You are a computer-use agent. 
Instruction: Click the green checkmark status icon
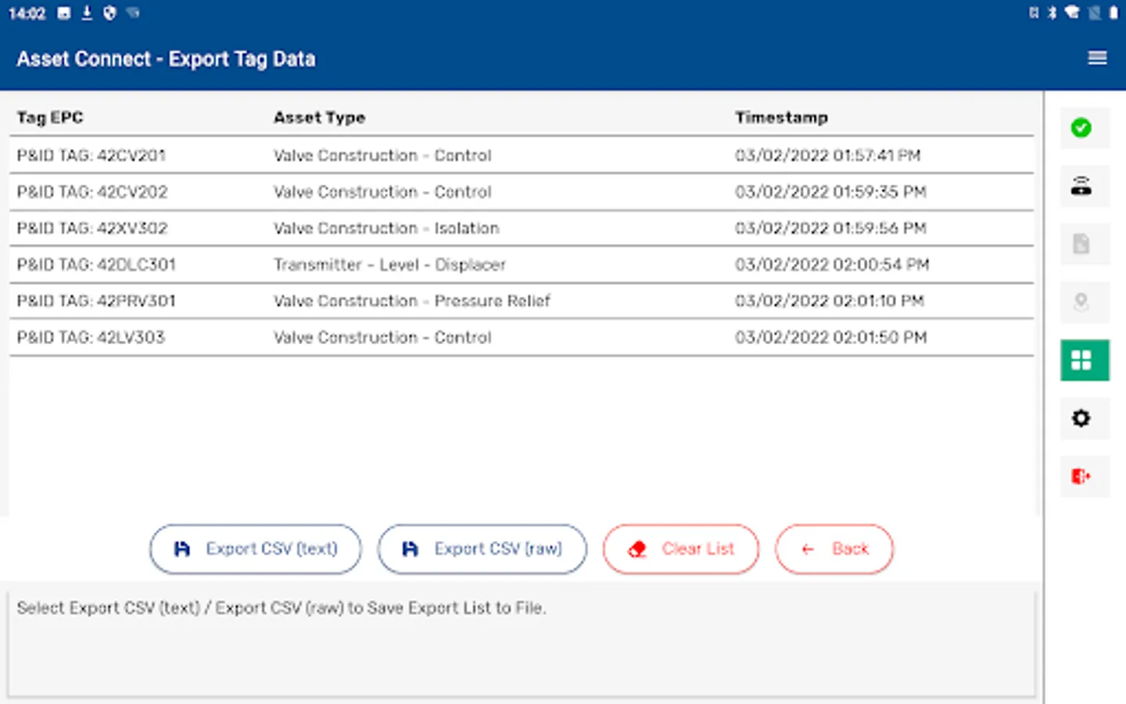(1081, 128)
